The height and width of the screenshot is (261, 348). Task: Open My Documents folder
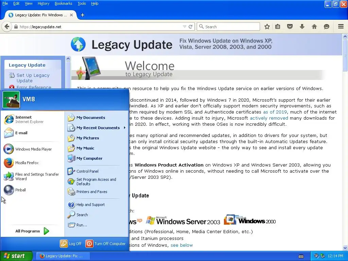(x=97, y=118)
